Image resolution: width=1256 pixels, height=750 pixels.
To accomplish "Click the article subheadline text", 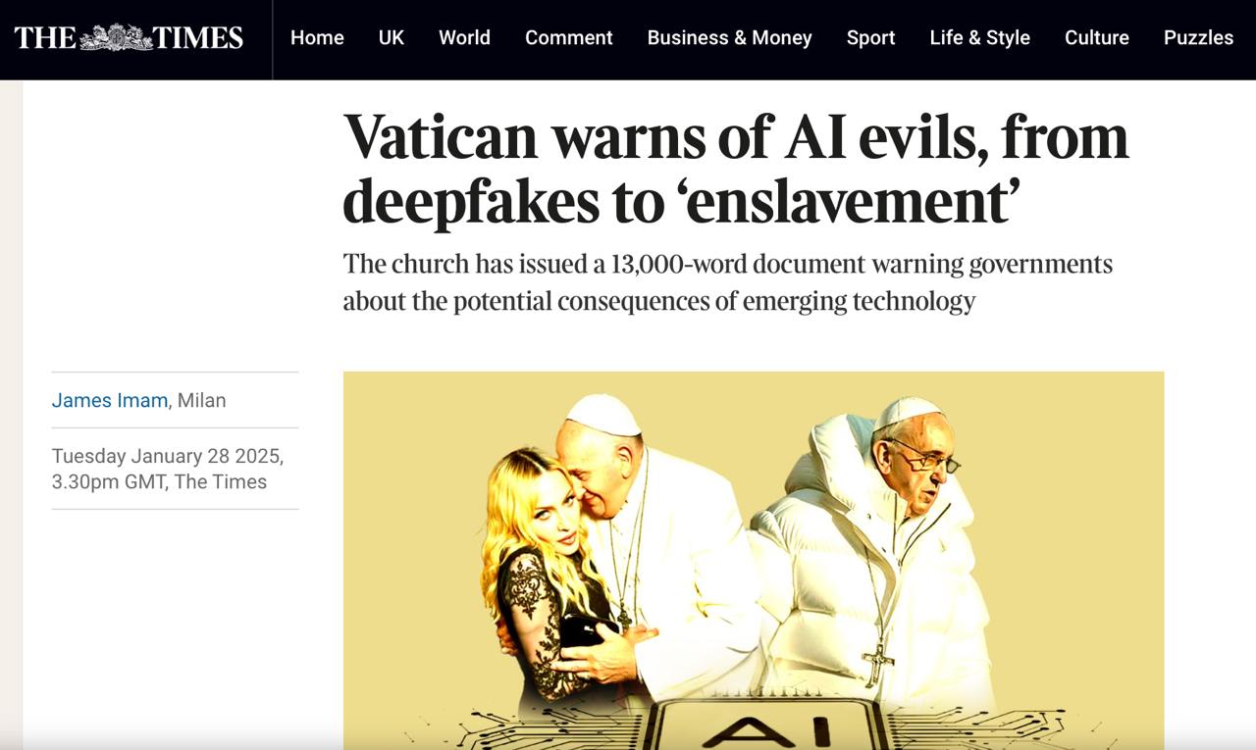I will [728, 282].
